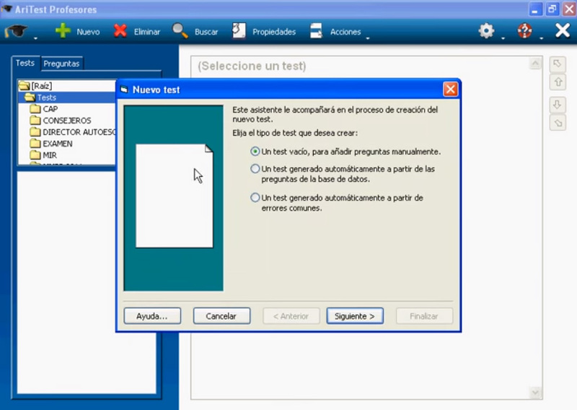The image size is (577, 410).
Task: Click the scroll up arrow in test panel
Action: [x=535, y=64]
